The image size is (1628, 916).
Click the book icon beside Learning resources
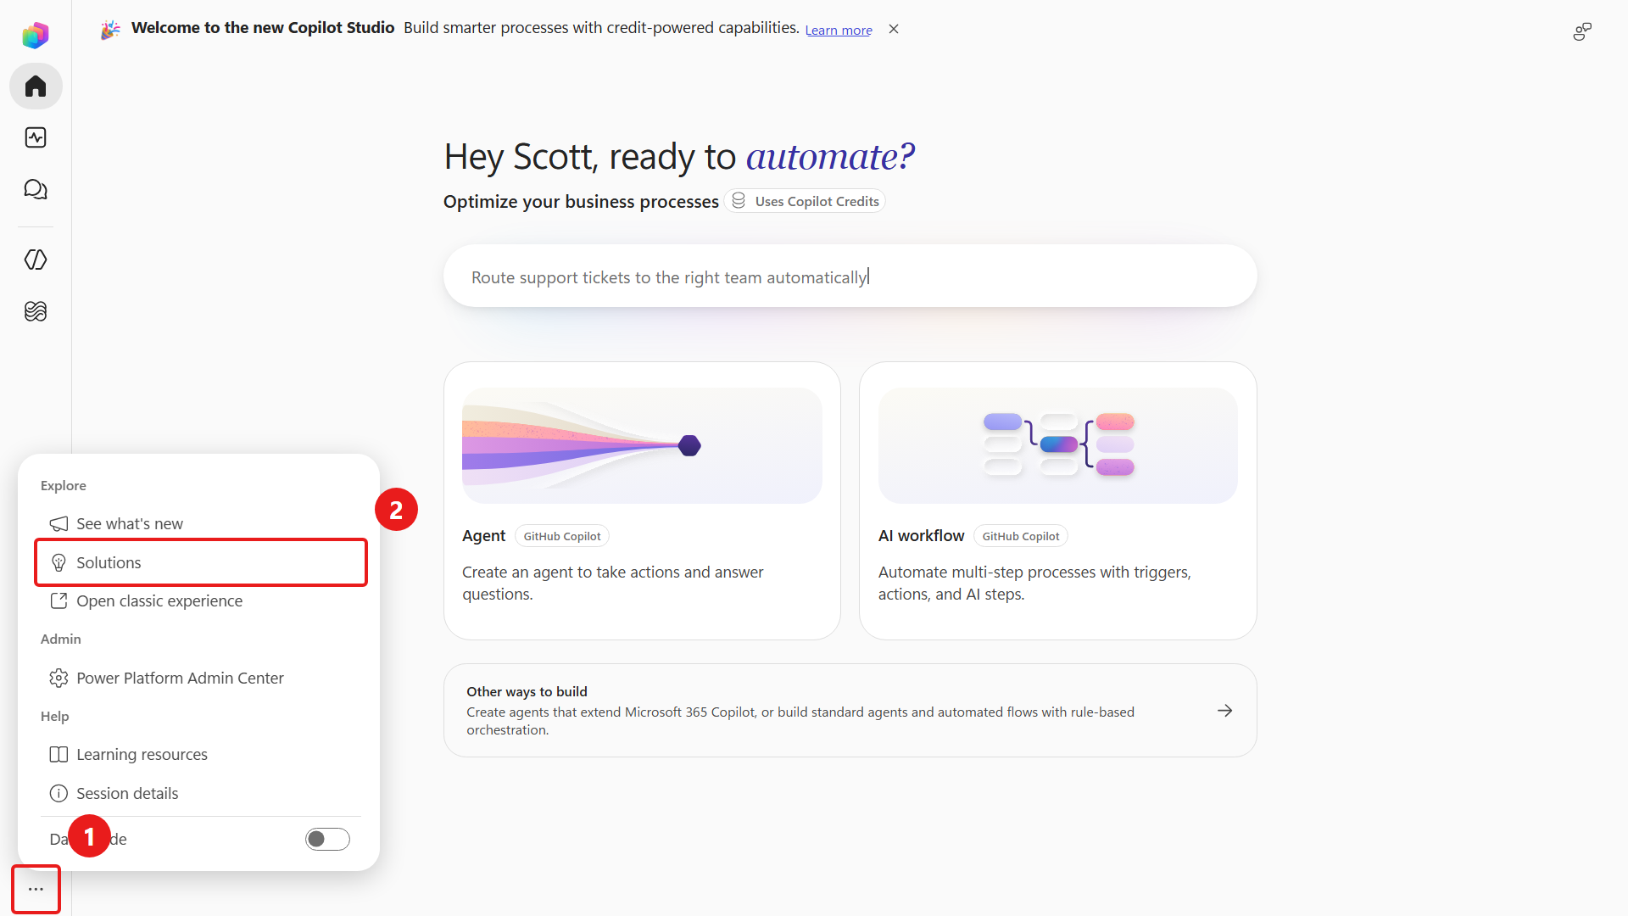[59, 754]
